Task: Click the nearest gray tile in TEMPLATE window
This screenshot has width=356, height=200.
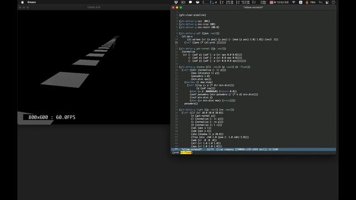Action: pyautogui.click(x=65, y=79)
